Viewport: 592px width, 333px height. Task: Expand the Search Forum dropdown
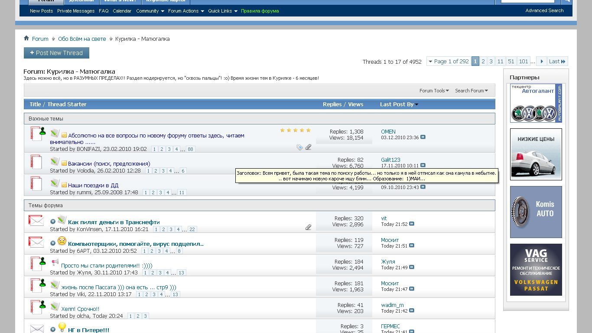472,91
